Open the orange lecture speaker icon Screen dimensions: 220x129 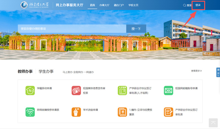(x=76, y=112)
